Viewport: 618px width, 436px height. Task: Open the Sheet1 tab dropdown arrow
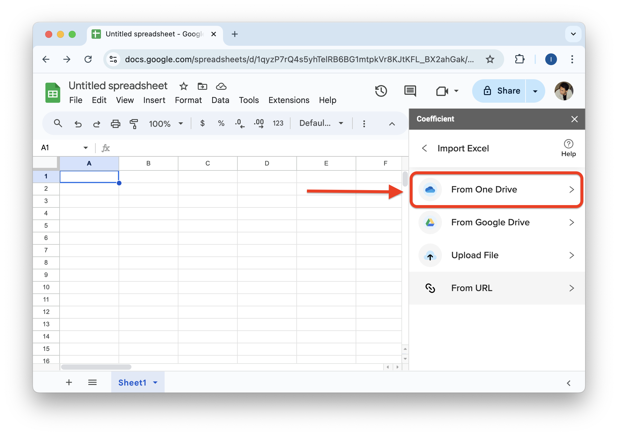(x=156, y=382)
